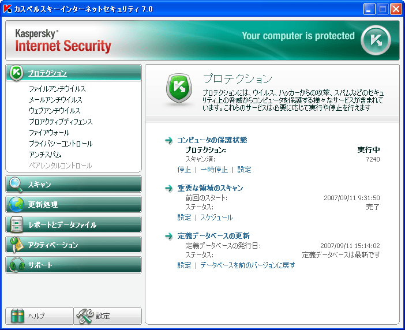Viewport: 405px width, 330px height.
Task: Open the 更新処理 section
Action: click(73, 204)
